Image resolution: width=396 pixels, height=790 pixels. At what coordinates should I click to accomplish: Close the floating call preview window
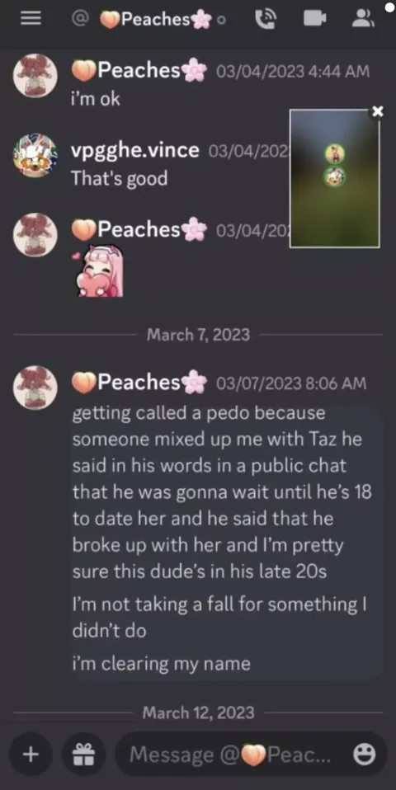point(377,111)
